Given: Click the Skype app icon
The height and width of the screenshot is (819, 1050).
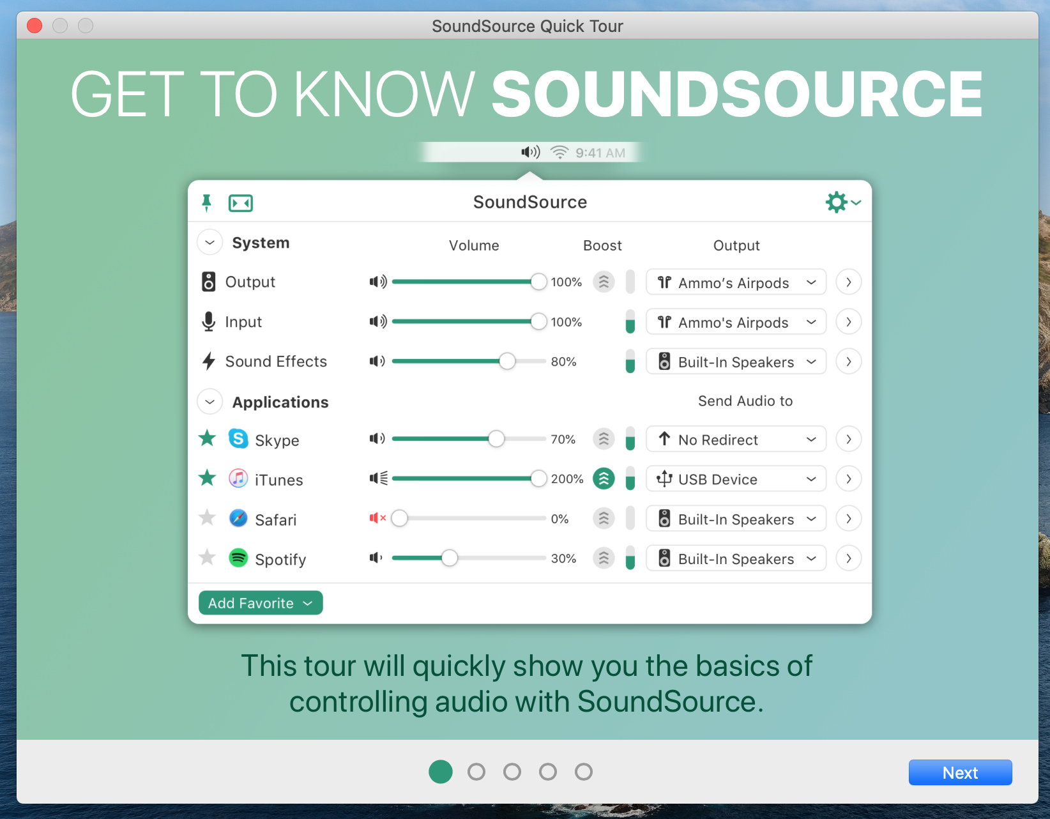Looking at the screenshot, I should (x=238, y=439).
